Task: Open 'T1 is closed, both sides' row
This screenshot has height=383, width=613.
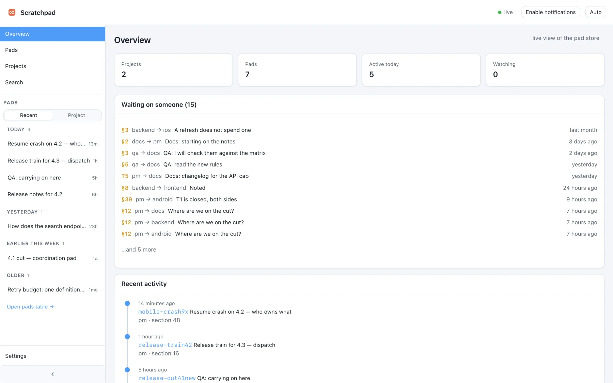Action: tap(359, 200)
